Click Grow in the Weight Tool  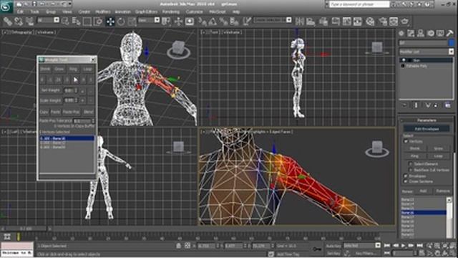click(x=59, y=69)
